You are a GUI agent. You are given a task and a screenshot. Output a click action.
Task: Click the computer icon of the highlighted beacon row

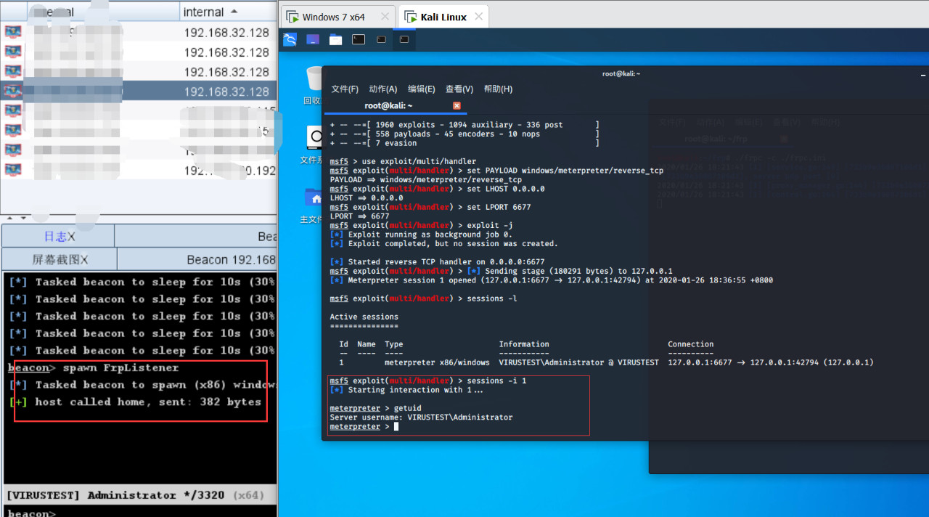(12, 91)
